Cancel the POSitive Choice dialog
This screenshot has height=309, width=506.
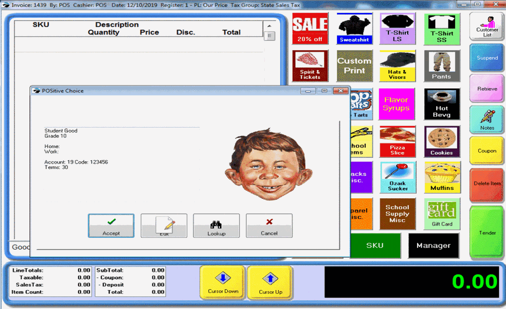pyautogui.click(x=269, y=226)
